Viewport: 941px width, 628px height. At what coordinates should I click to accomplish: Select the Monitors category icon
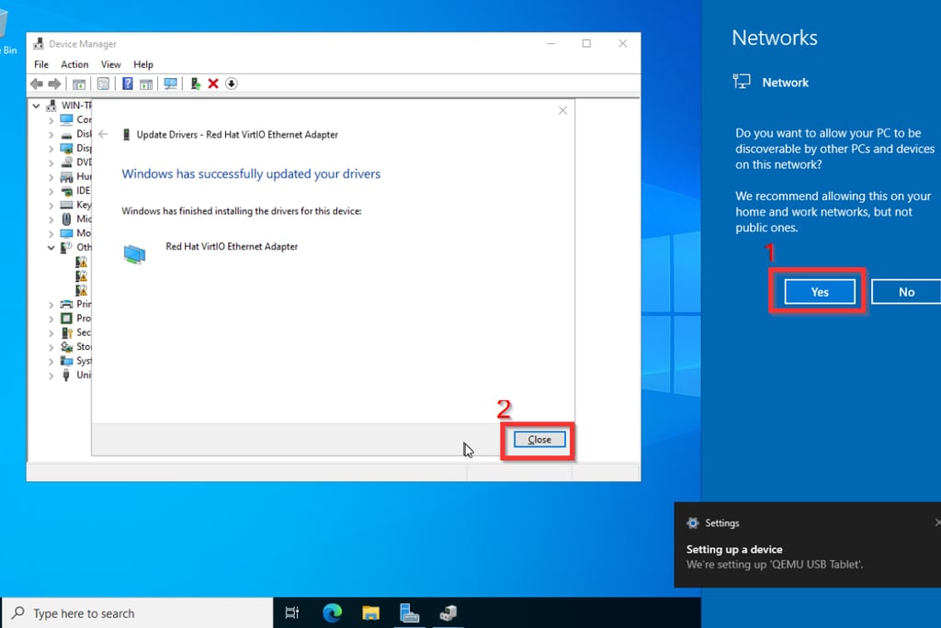pyautogui.click(x=66, y=232)
